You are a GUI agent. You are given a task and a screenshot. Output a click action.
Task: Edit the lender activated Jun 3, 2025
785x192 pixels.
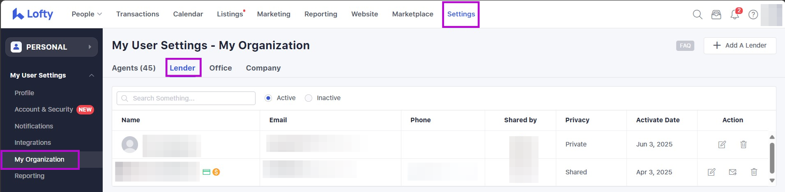pos(722,144)
